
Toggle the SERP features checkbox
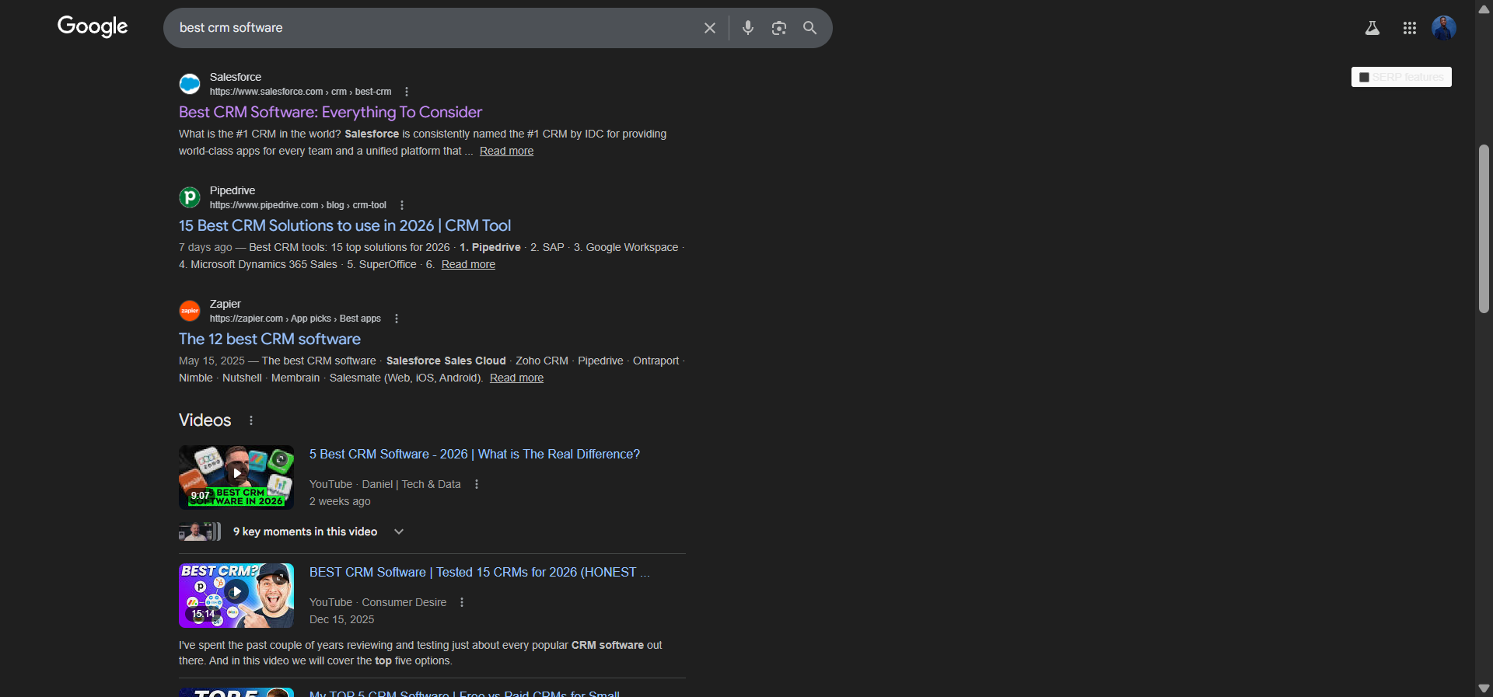pos(1364,77)
